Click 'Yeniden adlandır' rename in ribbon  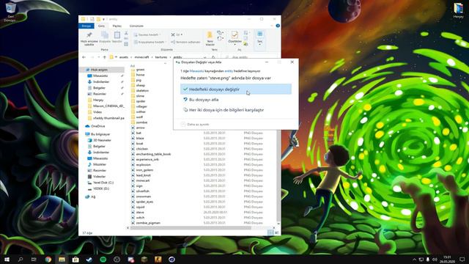click(x=185, y=43)
